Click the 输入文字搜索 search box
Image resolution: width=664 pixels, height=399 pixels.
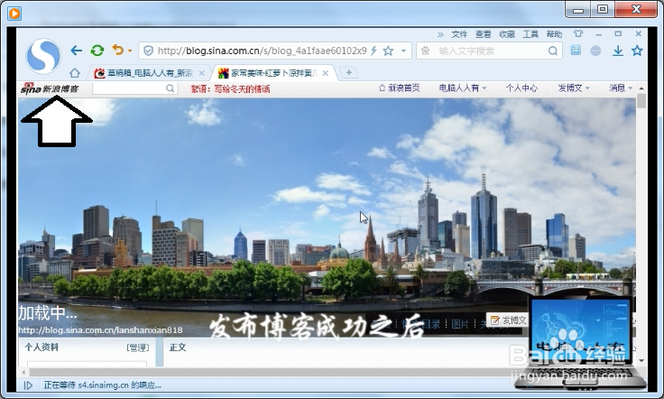[x=490, y=51]
